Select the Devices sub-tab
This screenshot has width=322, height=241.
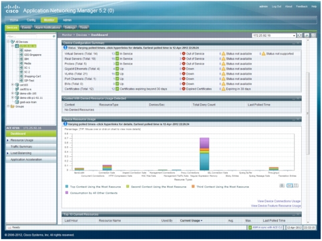(x=12, y=27)
